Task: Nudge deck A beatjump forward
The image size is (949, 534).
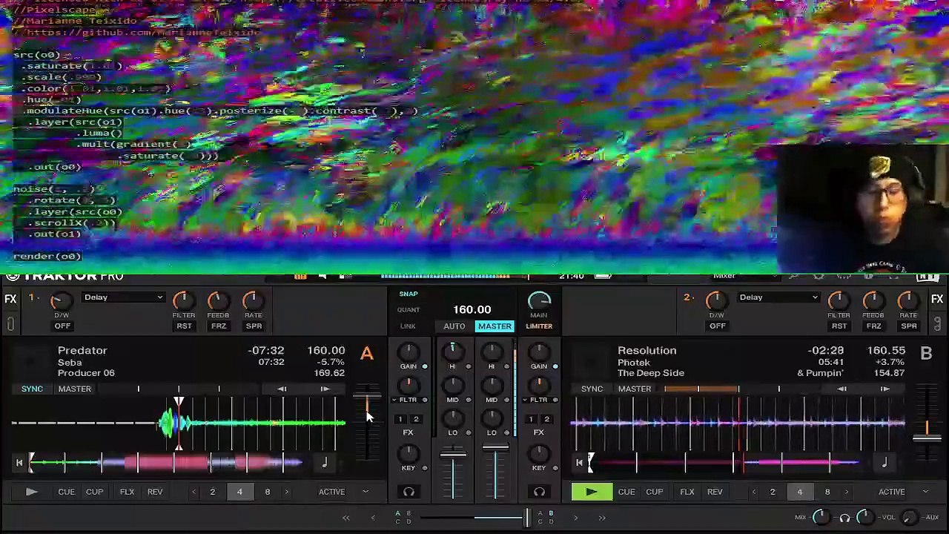Action: [x=325, y=389]
